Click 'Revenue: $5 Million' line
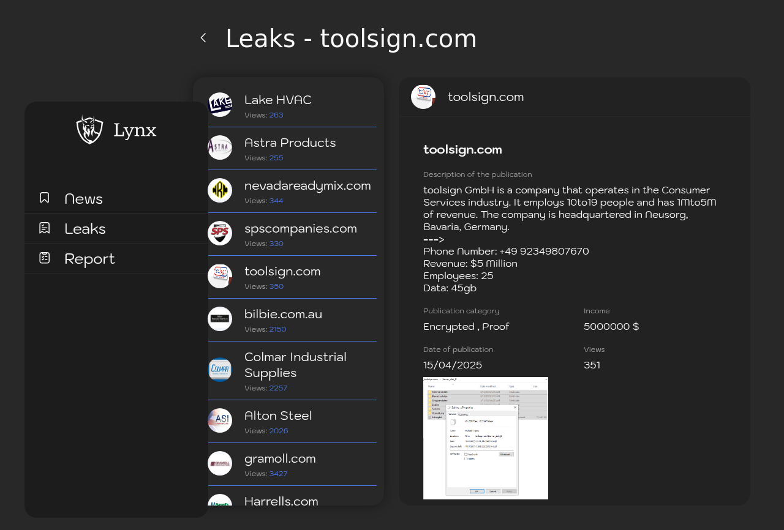This screenshot has width=784, height=530. (470, 263)
